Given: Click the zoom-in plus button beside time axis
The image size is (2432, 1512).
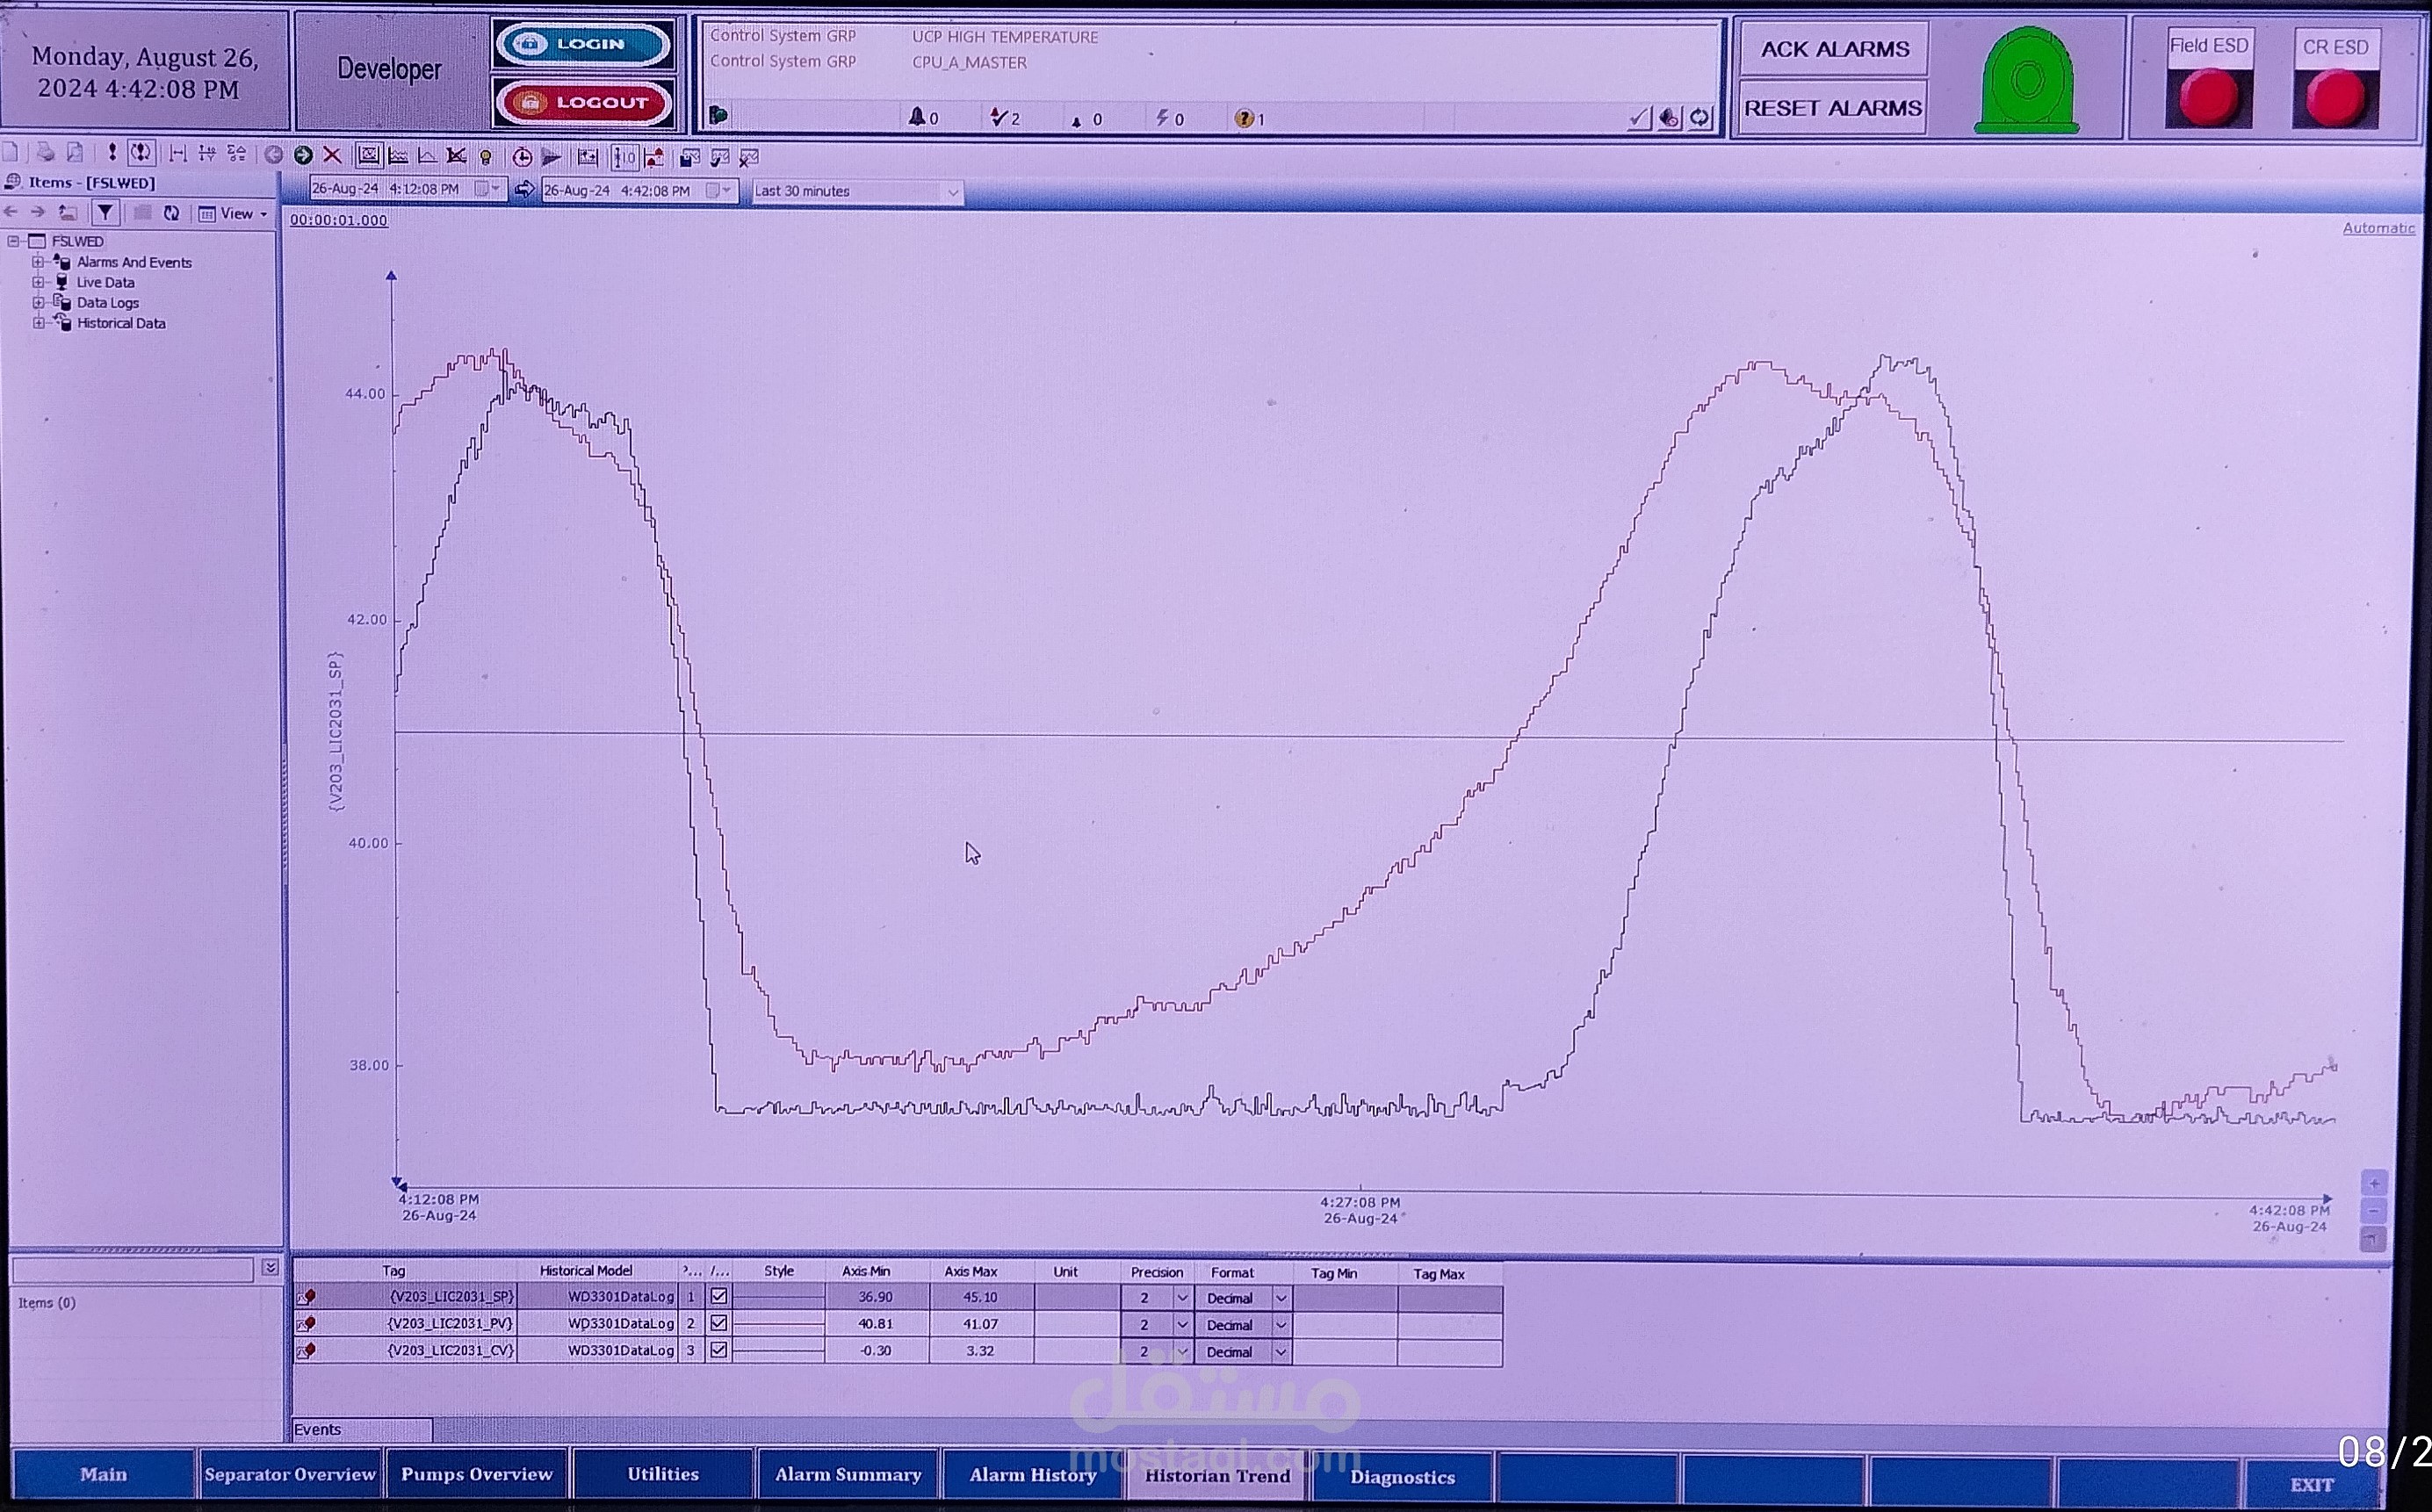Looking at the screenshot, I should pos(2374,1184).
